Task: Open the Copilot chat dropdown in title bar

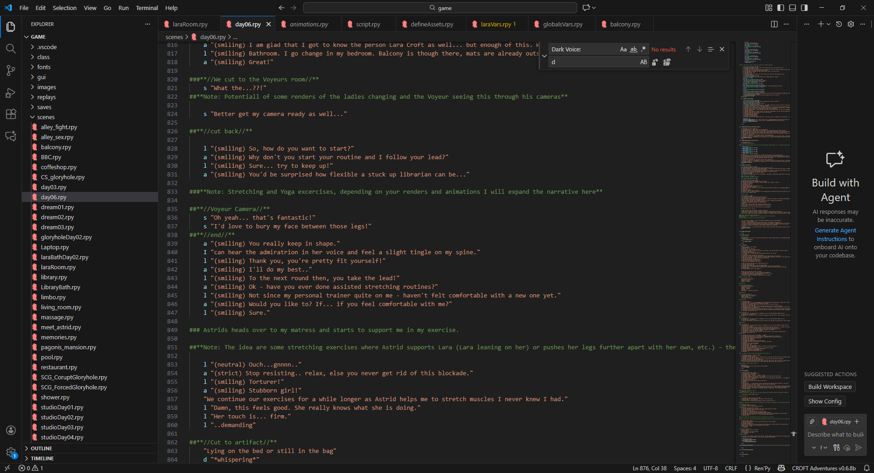Action: click(x=594, y=8)
